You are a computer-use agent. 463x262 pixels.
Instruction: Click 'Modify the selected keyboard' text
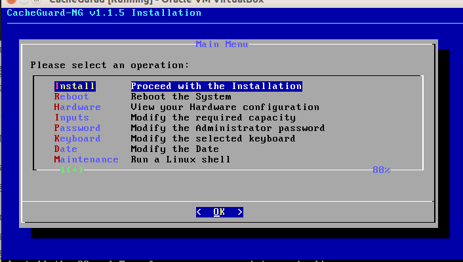(213, 139)
